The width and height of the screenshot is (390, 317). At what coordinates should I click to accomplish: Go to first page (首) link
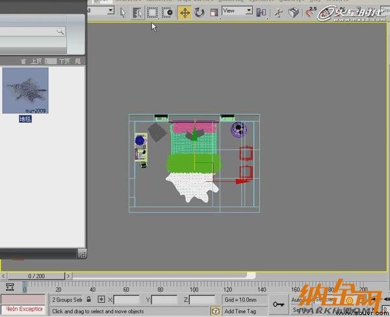[23, 61]
